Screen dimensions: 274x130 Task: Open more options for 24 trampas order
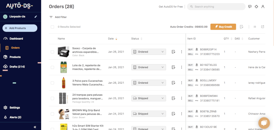click(182, 98)
